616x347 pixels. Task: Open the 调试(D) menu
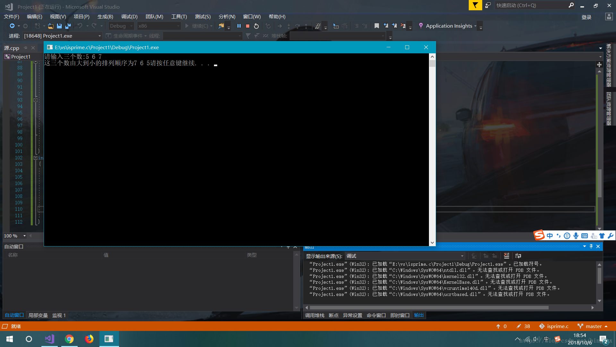point(129,17)
